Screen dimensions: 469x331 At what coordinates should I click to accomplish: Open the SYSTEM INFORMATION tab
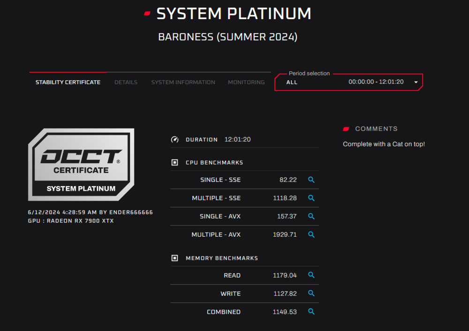pyautogui.click(x=183, y=82)
